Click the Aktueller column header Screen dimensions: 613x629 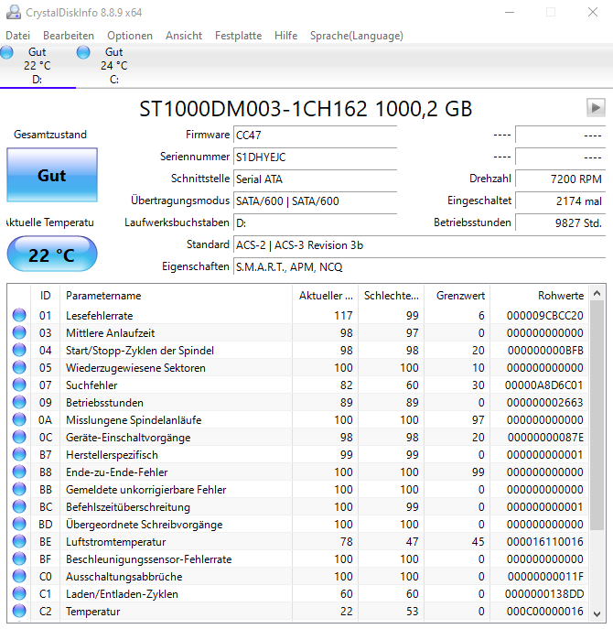(x=326, y=296)
